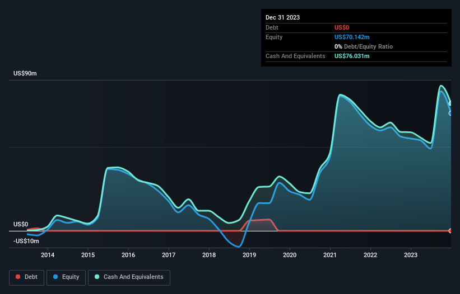This screenshot has width=460, height=294.
Task: Select the 2018 x-axis label
Action: click(209, 255)
